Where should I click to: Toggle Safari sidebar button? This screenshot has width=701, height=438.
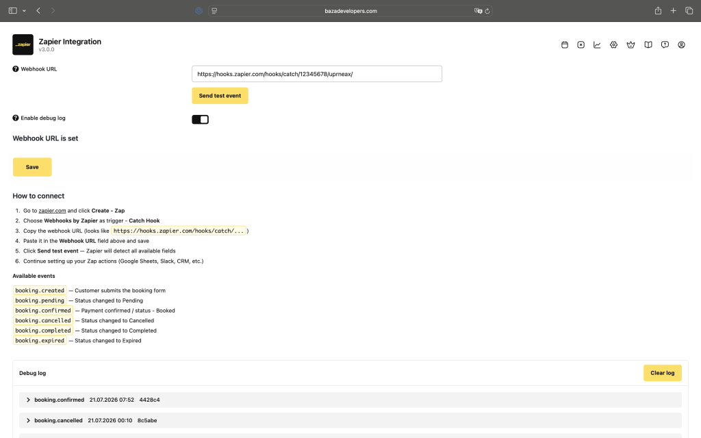coord(12,11)
